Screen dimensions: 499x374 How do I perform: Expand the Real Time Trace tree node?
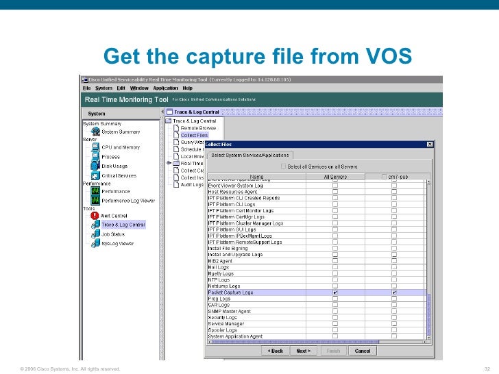[169, 163]
